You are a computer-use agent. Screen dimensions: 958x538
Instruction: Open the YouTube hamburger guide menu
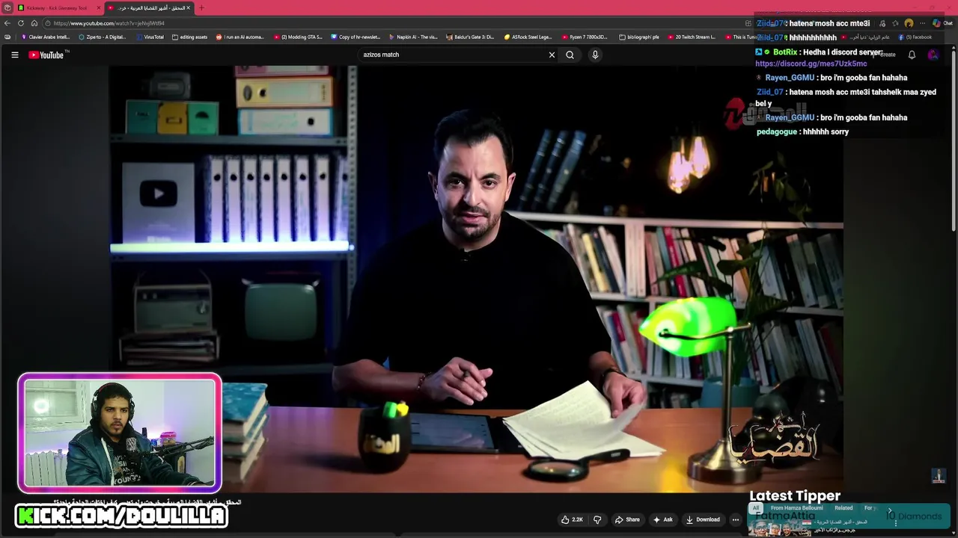tap(14, 55)
